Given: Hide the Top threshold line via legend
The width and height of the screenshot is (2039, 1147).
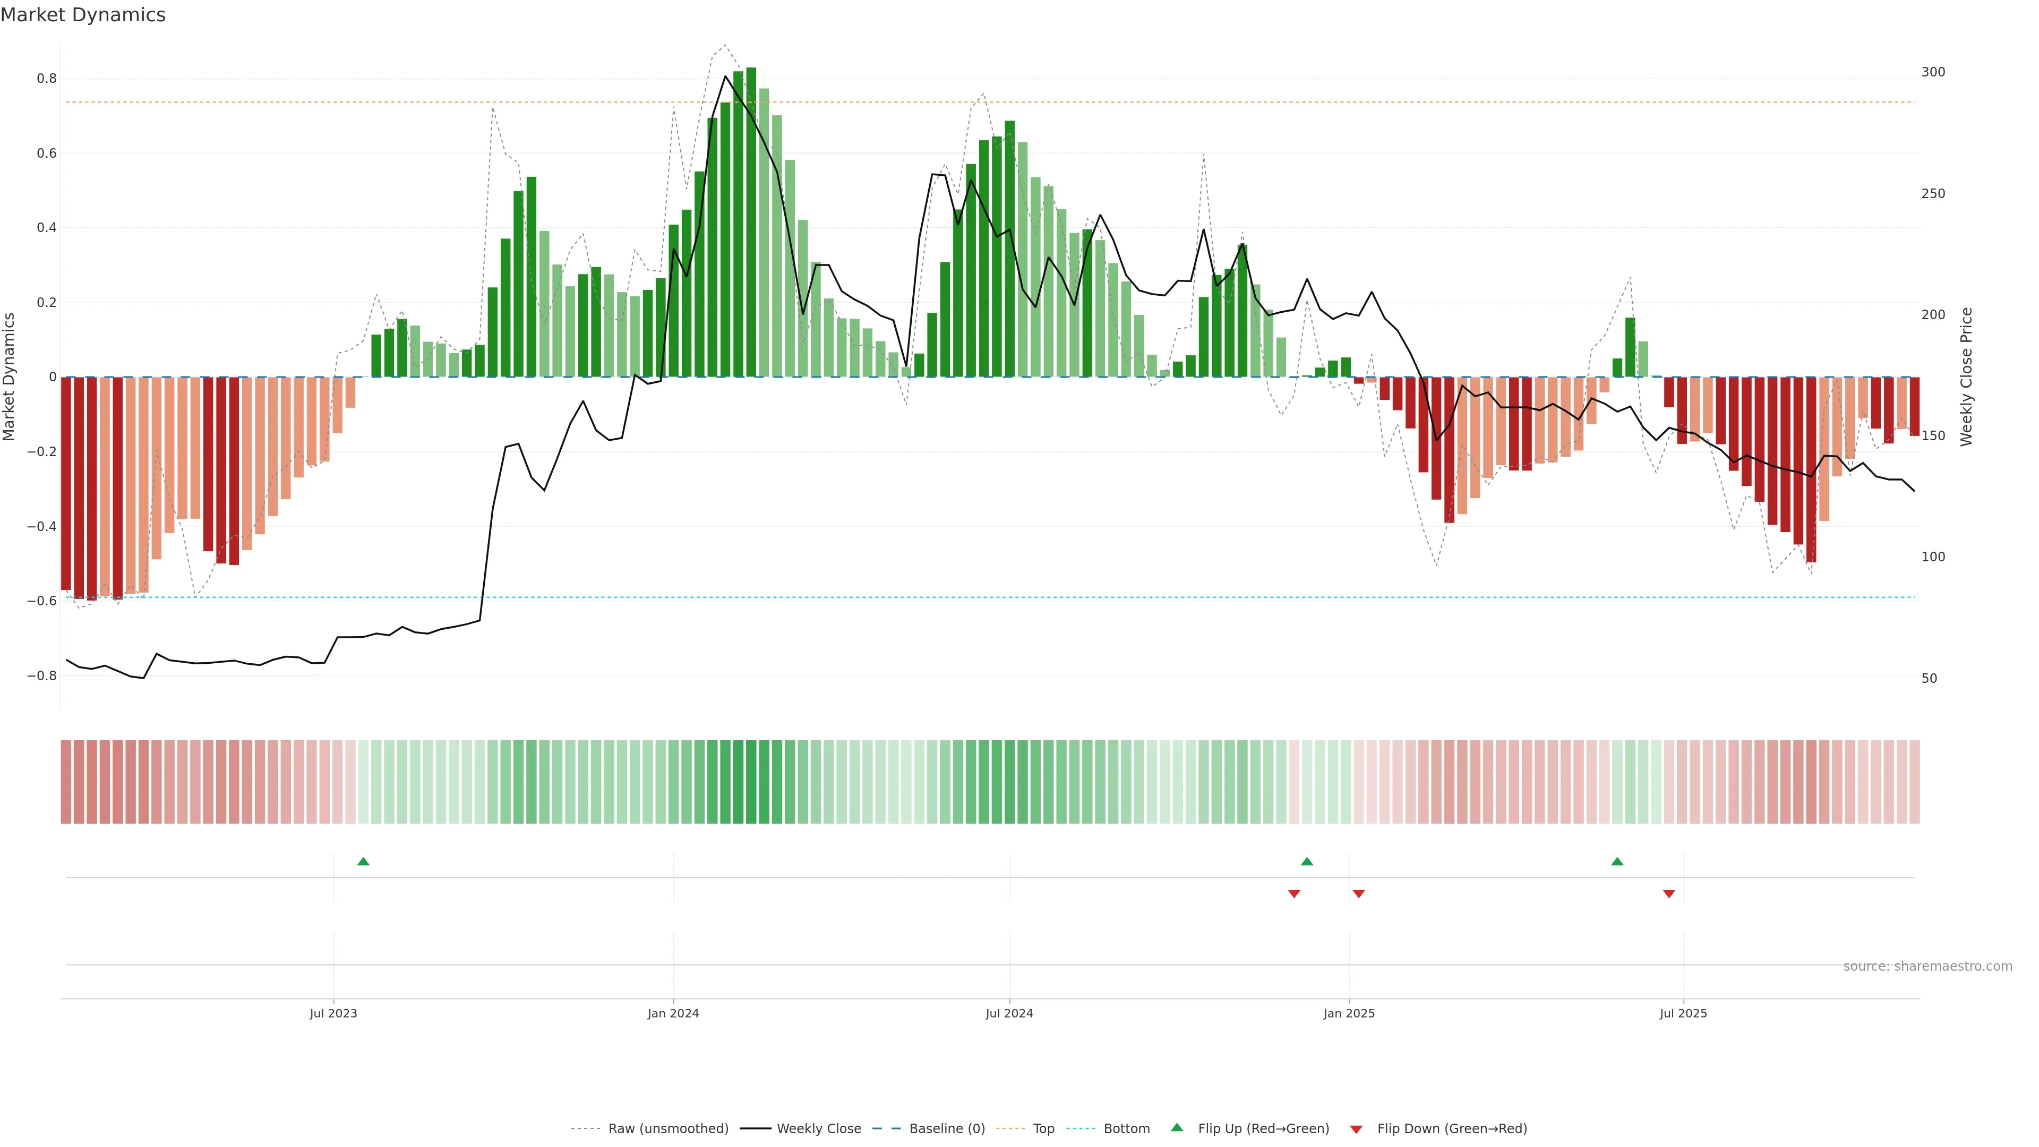Looking at the screenshot, I should (x=1043, y=1129).
